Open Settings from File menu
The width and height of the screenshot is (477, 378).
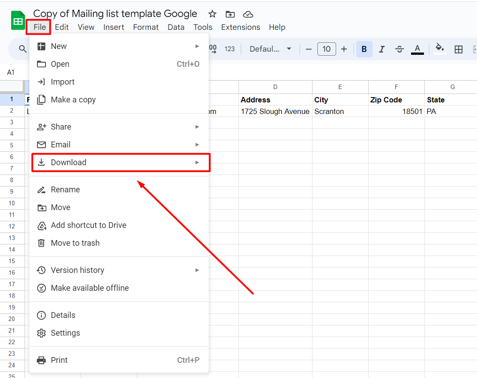coord(119,333)
